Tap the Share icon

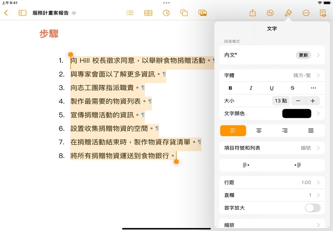253,13
